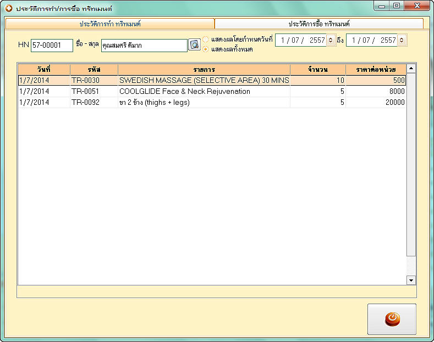Viewport: 434px width, 342px height.
Task: Click the quantity 10 cell
Action: (x=318, y=80)
